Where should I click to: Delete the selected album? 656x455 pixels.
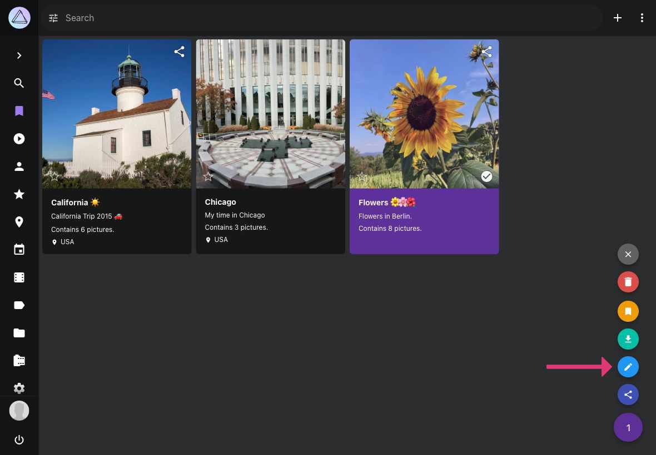(x=628, y=281)
